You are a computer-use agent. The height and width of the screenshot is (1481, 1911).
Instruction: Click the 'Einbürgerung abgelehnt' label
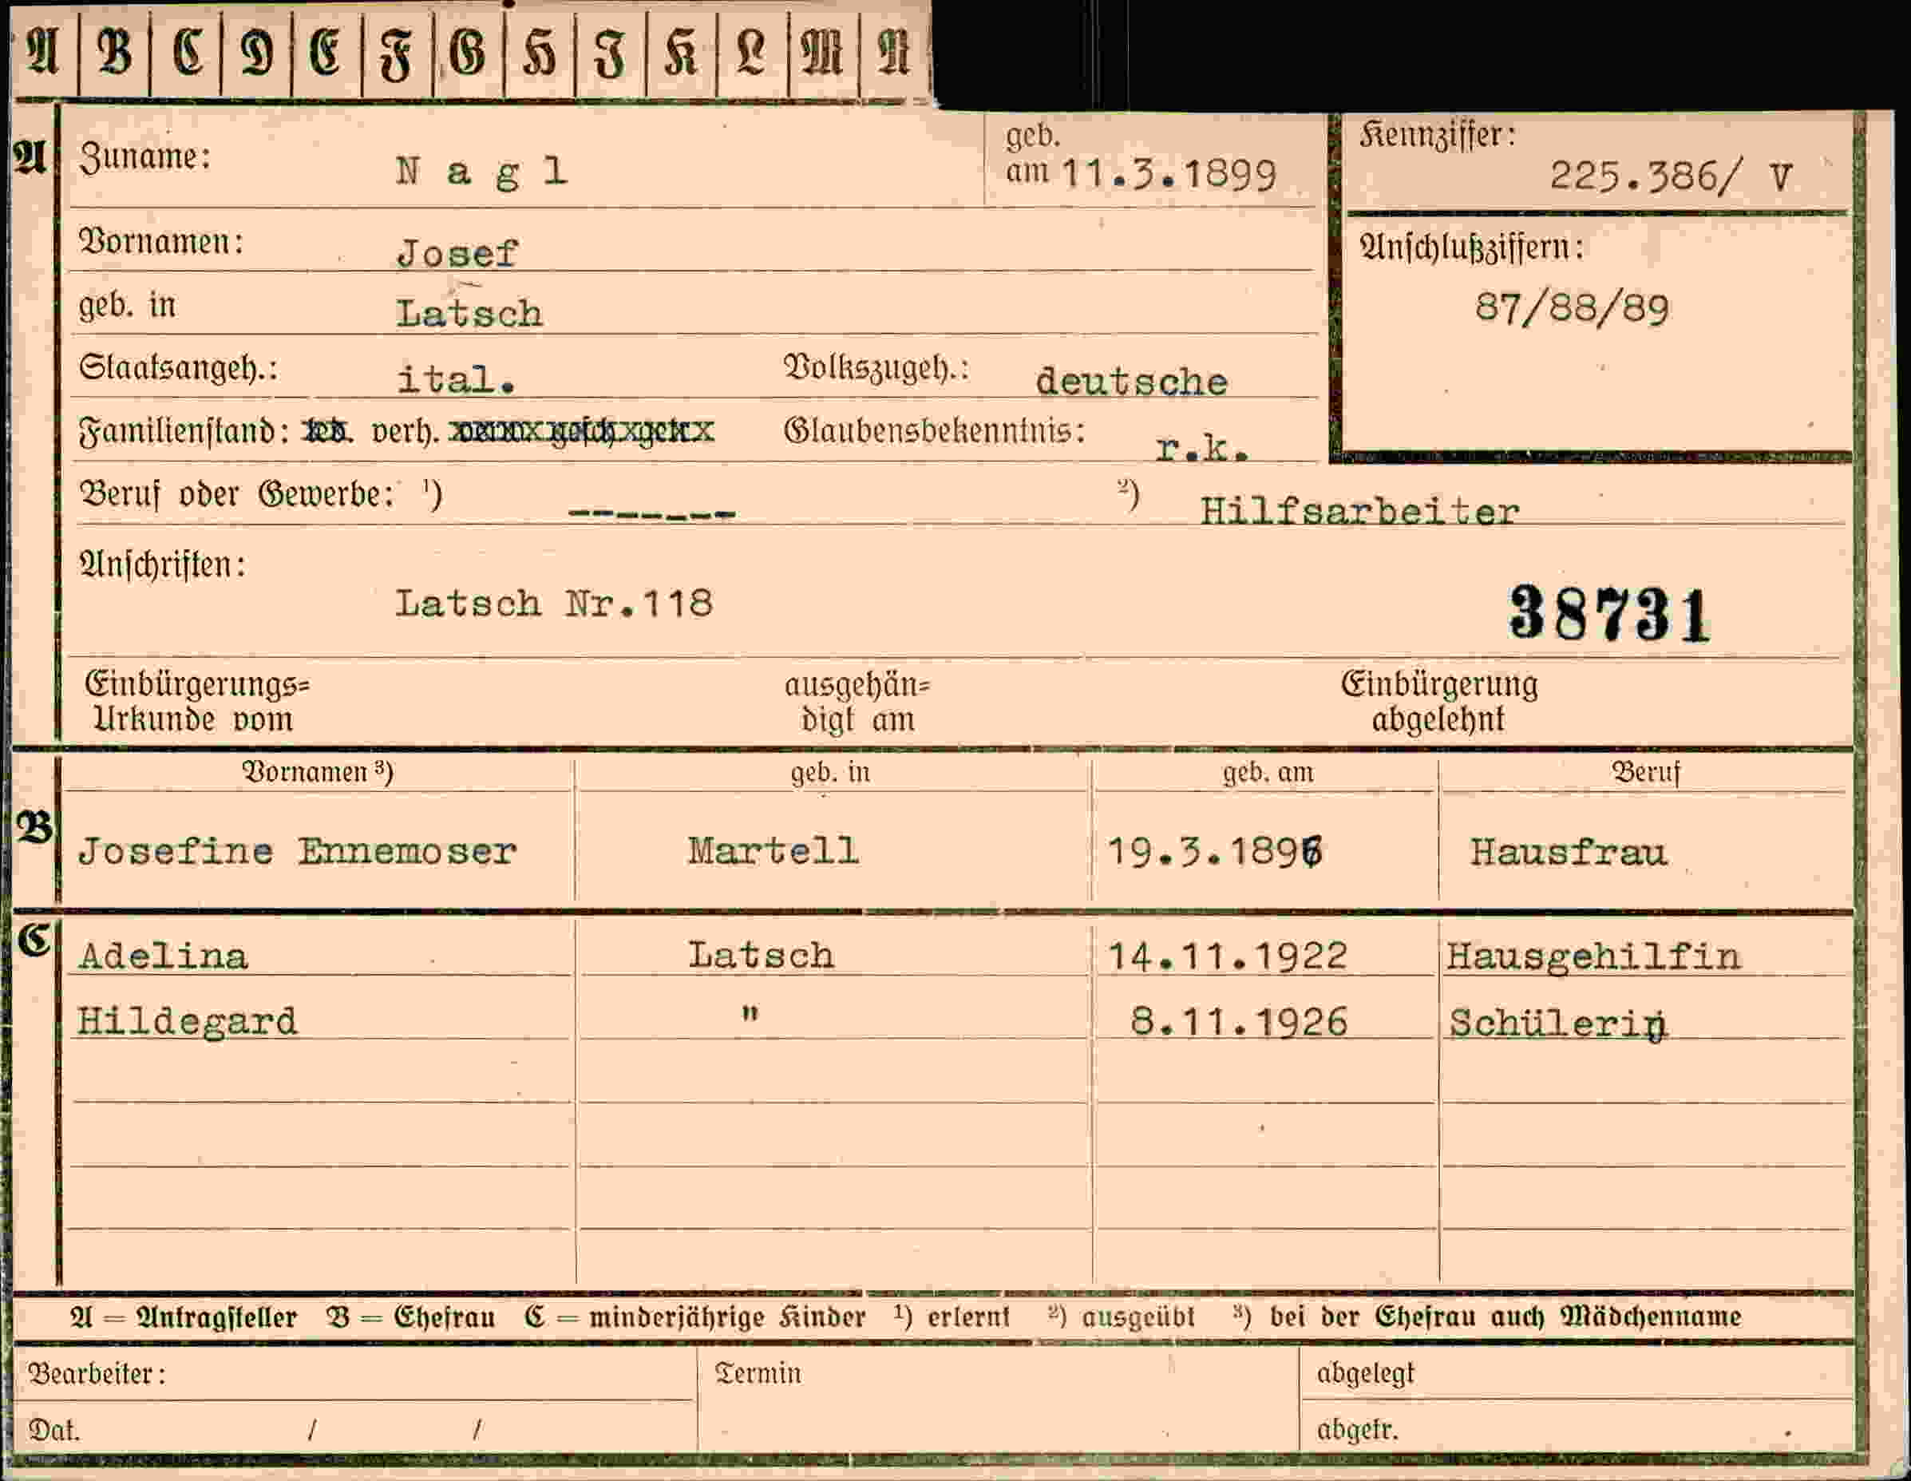coord(1439,700)
